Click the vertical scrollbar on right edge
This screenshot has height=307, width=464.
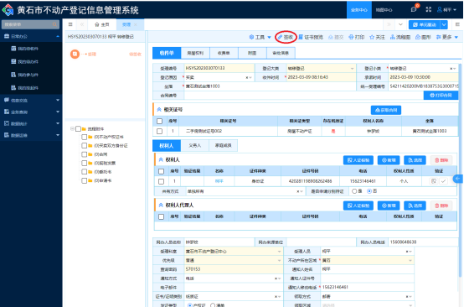click(460, 170)
